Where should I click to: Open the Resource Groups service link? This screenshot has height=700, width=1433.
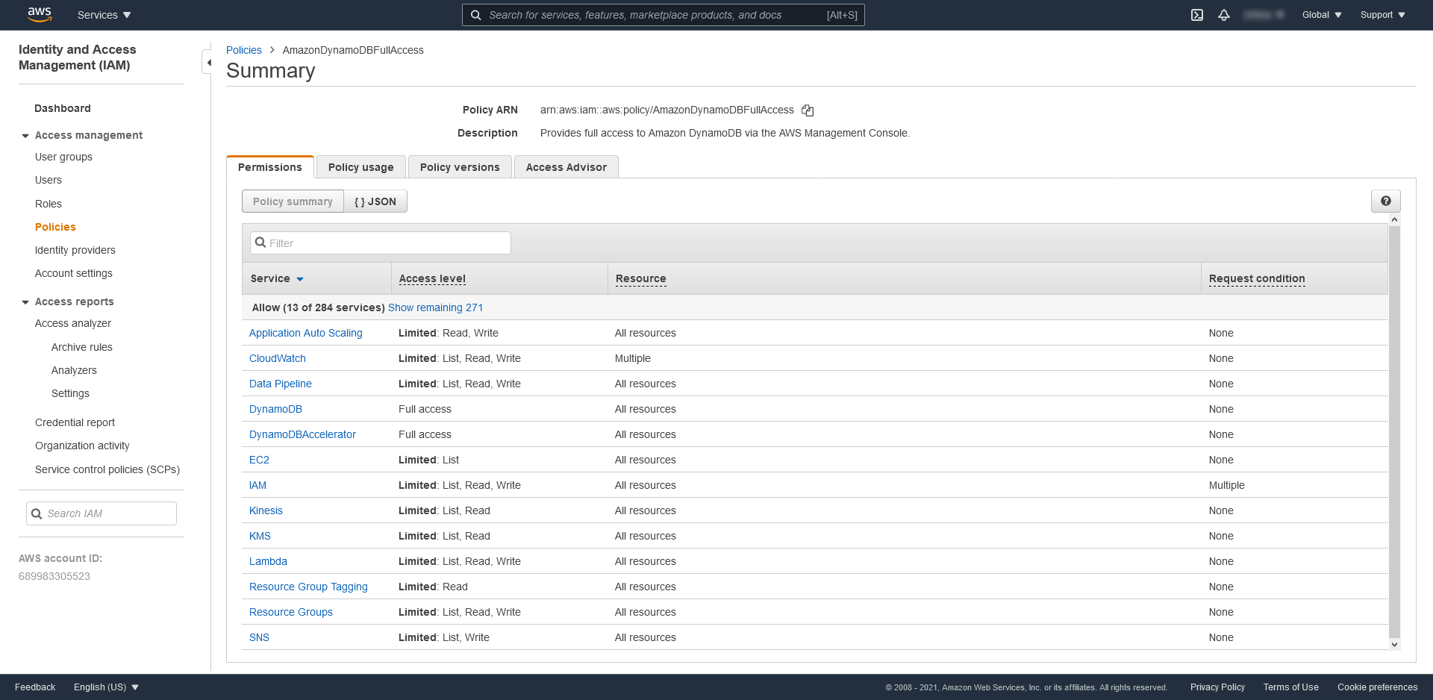pos(291,612)
